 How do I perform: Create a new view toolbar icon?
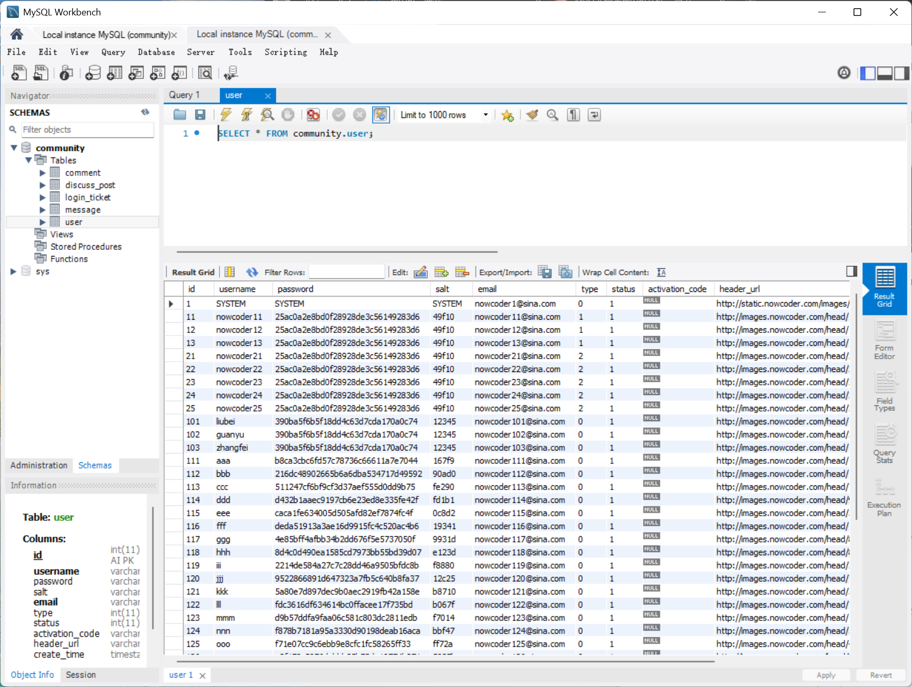pyautogui.click(x=136, y=73)
